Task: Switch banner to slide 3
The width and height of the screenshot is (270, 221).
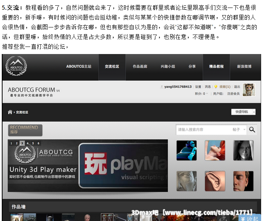Action: tap(22, 143)
